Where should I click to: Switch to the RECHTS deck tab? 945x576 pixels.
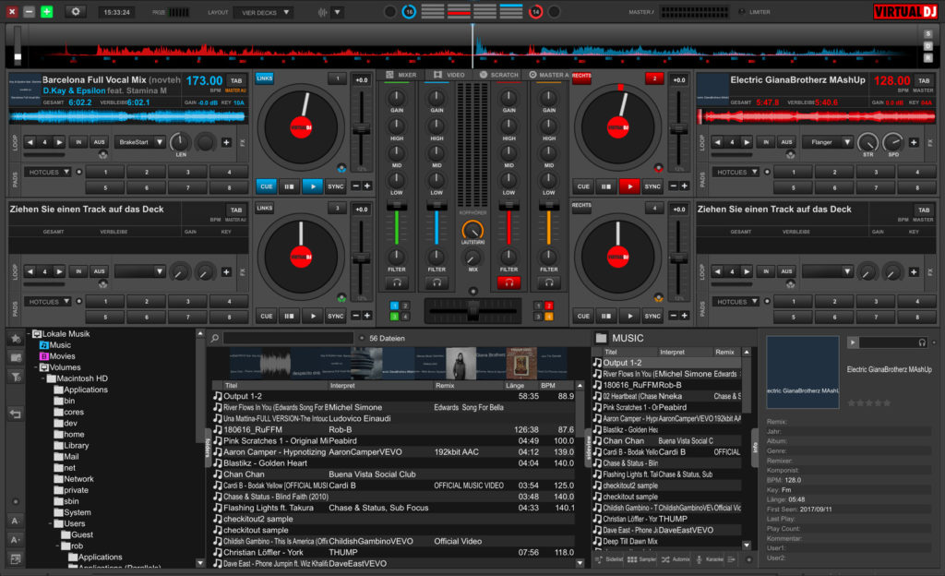point(580,75)
